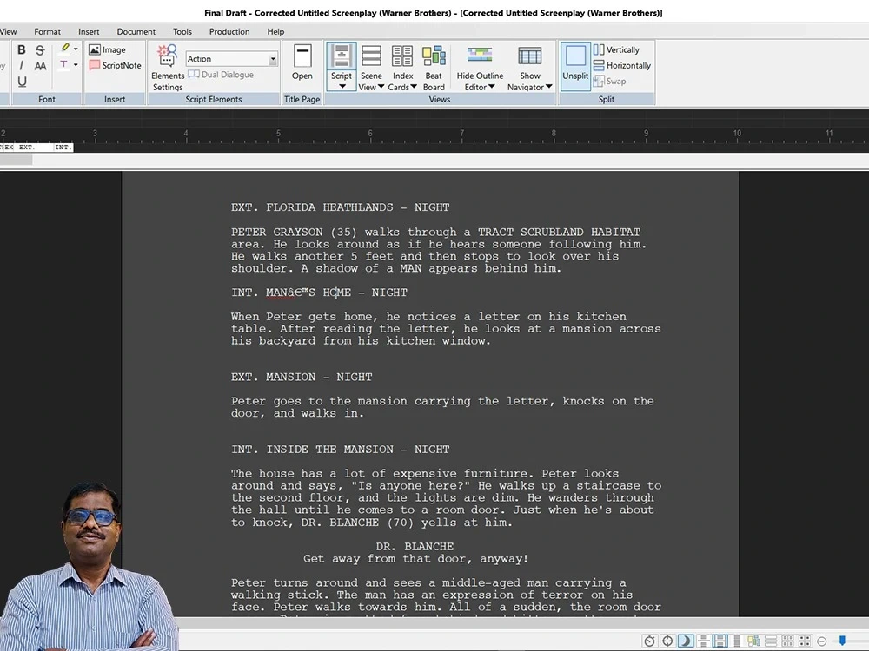869x651 pixels.
Task: Insert an Image into the script
Action: click(109, 49)
